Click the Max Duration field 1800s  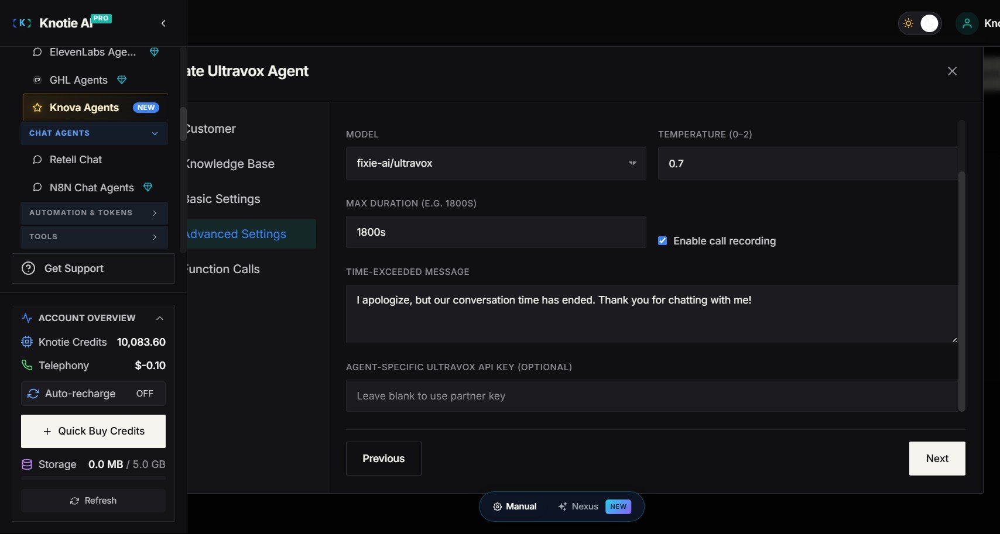click(x=496, y=232)
